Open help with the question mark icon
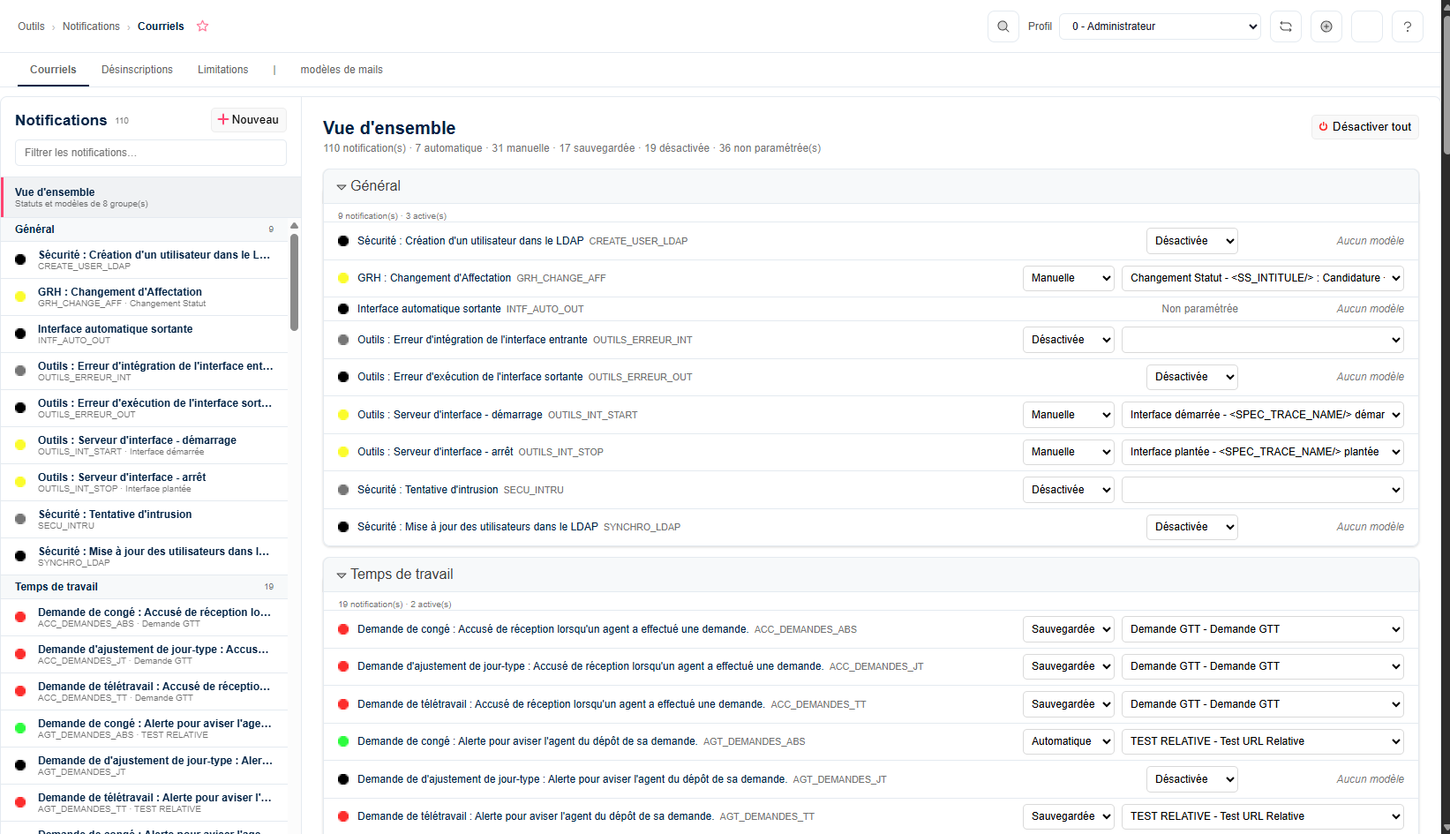Image resolution: width=1450 pixels, height=834 pixels. coord(1408,26)
